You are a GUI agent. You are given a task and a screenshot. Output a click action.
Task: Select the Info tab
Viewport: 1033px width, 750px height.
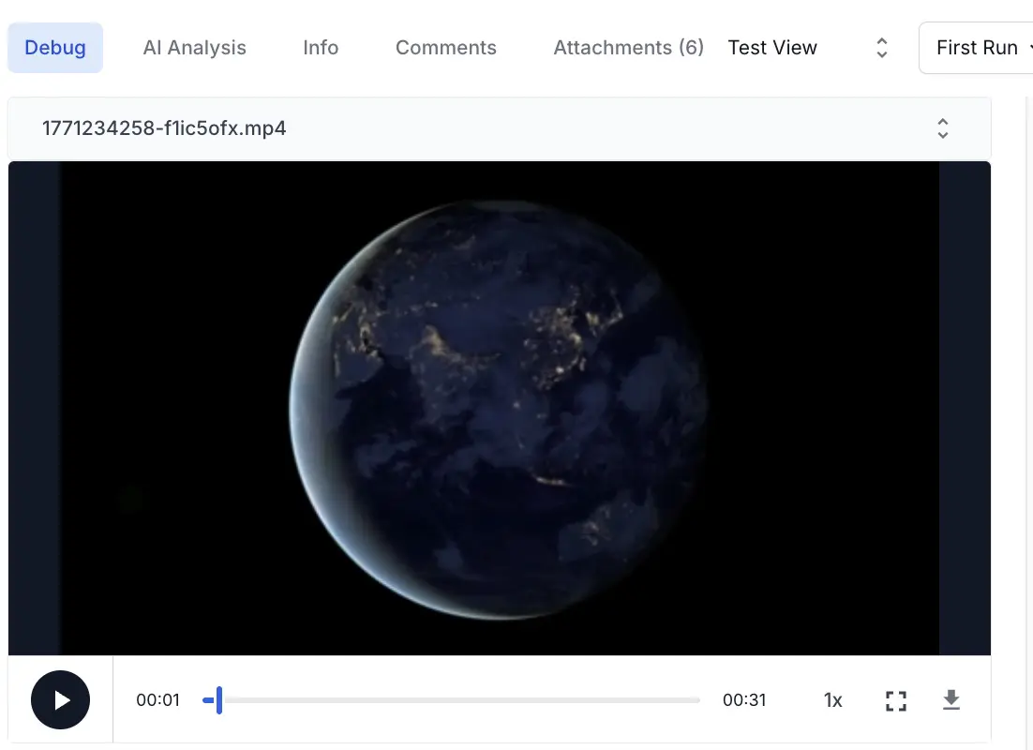click(320, 47)
